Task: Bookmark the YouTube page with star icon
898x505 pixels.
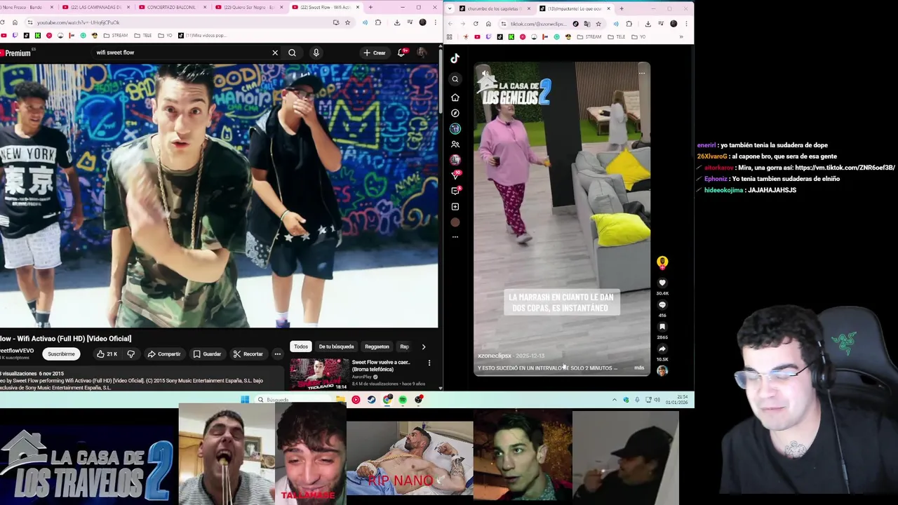Action: click(x=347, y=22)
